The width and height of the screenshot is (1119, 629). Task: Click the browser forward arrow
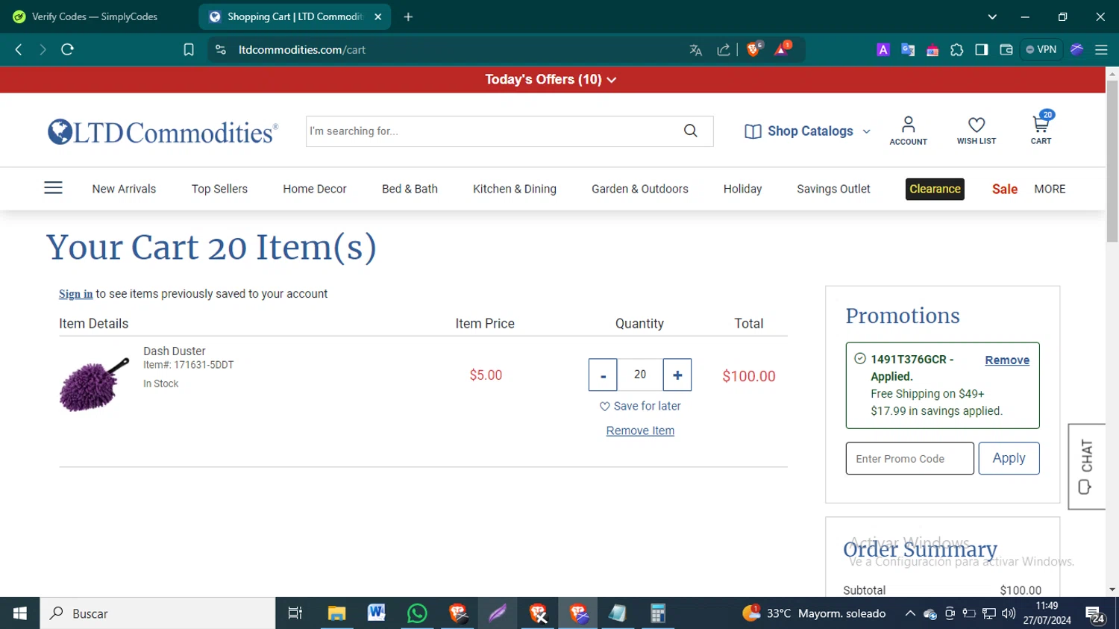(43, 49)
